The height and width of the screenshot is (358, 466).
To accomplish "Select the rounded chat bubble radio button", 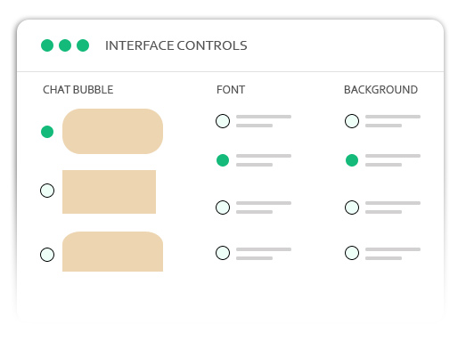I will (x=47, y=132).
